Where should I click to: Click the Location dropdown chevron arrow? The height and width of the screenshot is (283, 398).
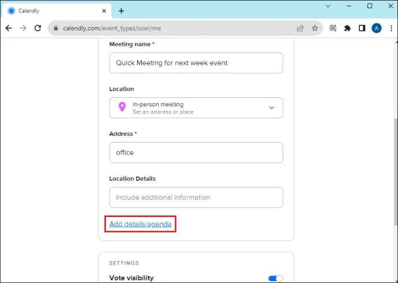coord(272,108)
